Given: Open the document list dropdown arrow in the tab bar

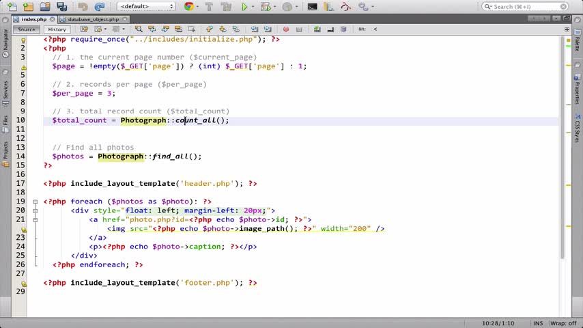Looking at the screenshot, I should pyautogui.click(x=556, y=18).
